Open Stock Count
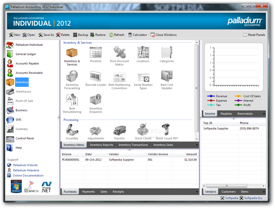275x208 pixels. click(x=143, y=132)
